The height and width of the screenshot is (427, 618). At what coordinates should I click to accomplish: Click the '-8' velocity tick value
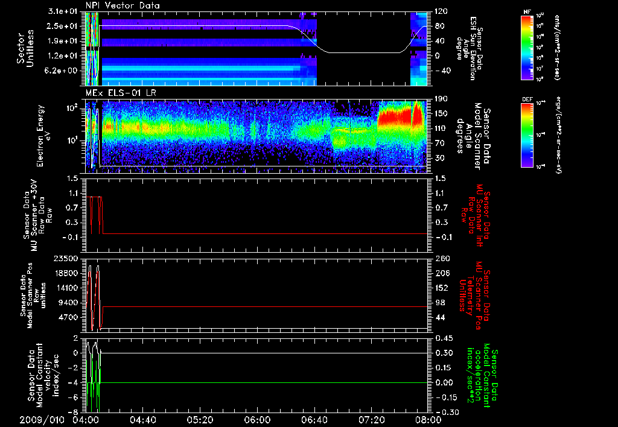pyautogui.click(x=73, y=412)
